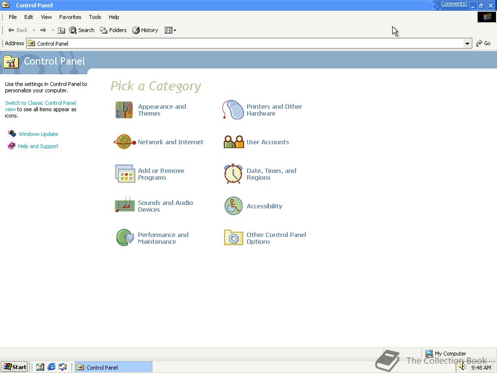Click the Accessibility text link
This screenshot has width=497, height=373.
click(x=265, y=206)
